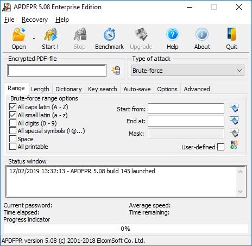Switch to the Dictionary tab
This screenshot has width=252, height=246.
coord(68,89)
